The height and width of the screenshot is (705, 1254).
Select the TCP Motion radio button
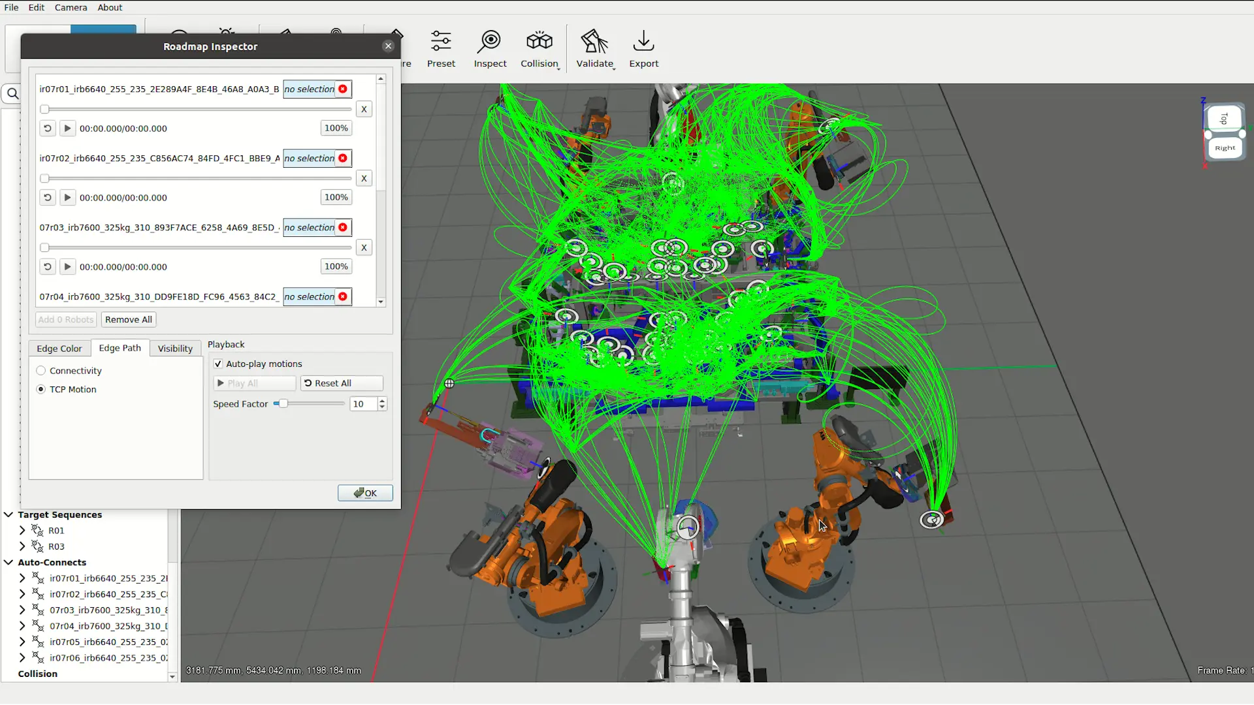(41, 390)
